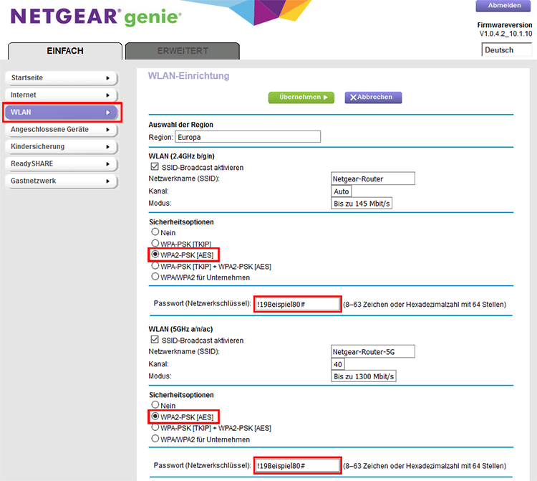The image size is (537, 481).
Task: Click the arrow icon beside ReadySHARE
Action: tap(107, 163)
